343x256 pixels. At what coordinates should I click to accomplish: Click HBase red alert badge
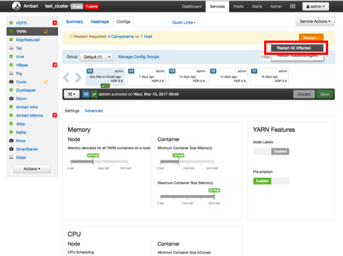tap(55, 65)
